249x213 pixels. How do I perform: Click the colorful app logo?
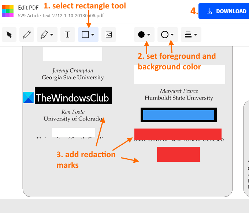pyautogui.click(x=8, y=11)
